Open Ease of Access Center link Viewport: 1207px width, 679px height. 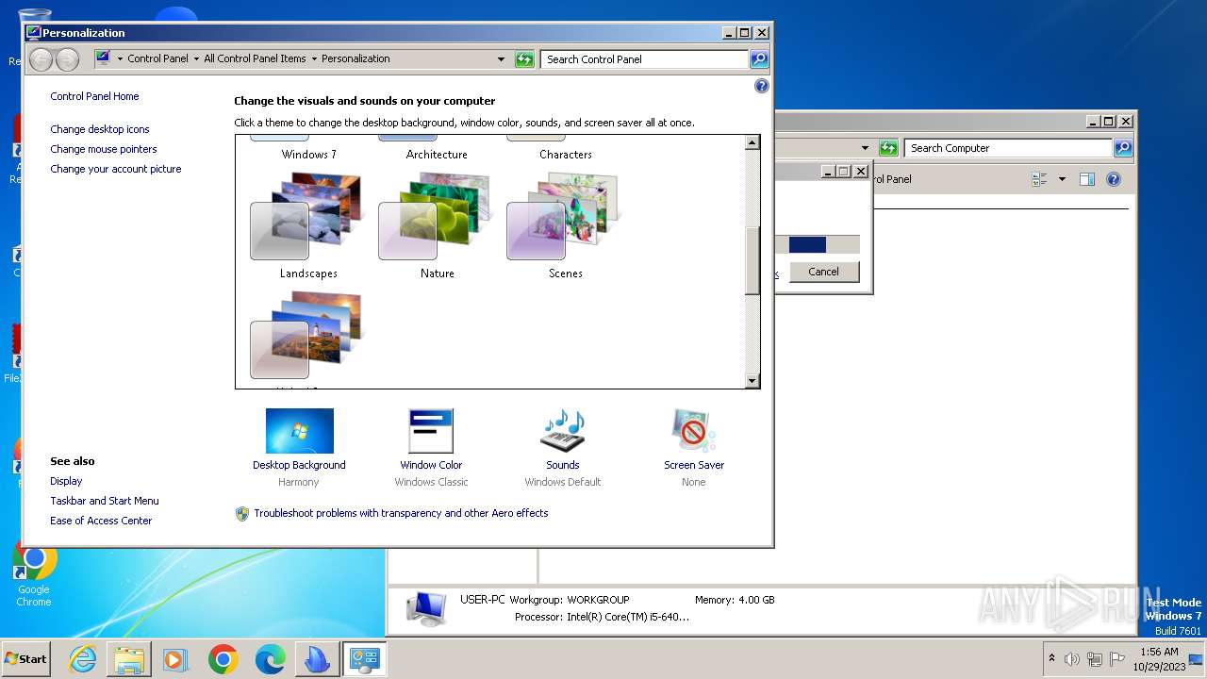pos(101,521)
